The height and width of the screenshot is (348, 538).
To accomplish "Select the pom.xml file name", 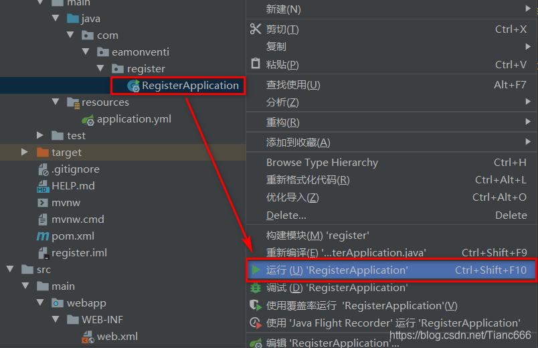I will 73,236.
